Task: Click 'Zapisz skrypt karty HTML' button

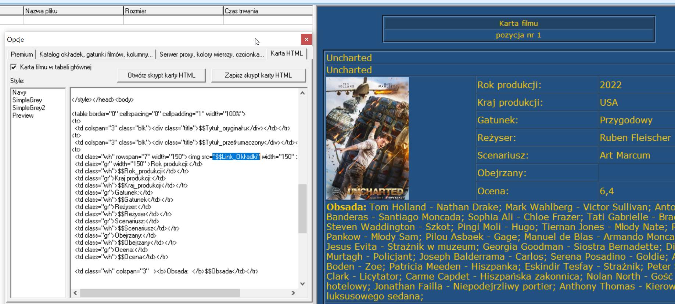Action: pos(258,75)
